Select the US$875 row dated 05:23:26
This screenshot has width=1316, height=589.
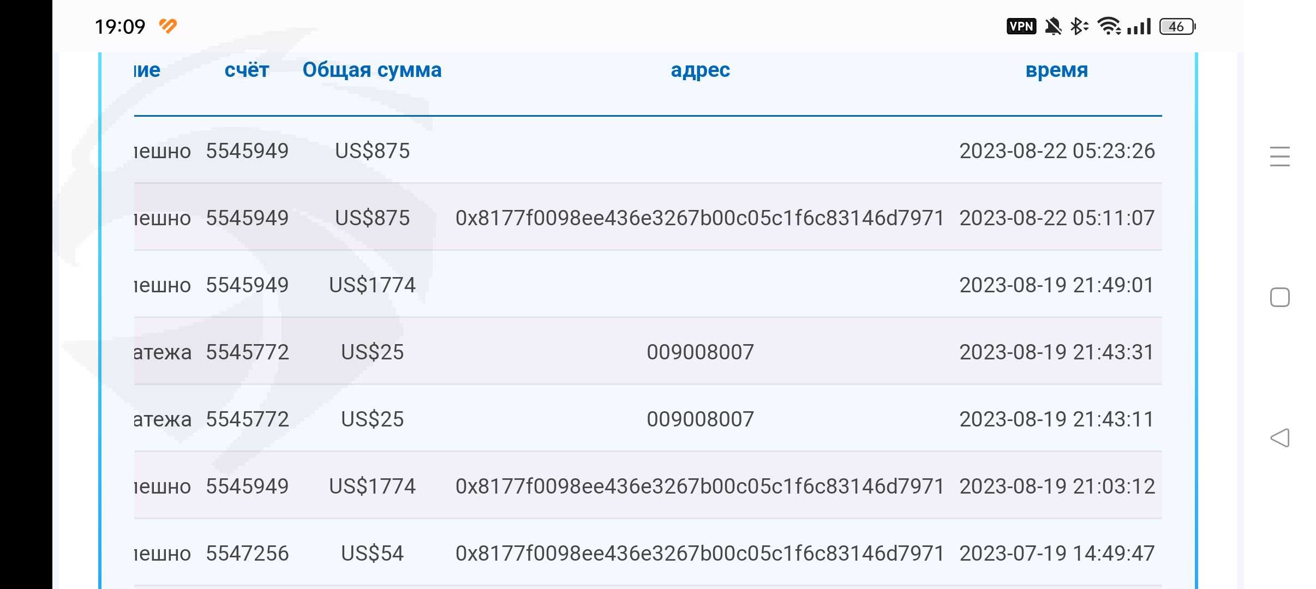pyautogui.click(x=648, y=151)
